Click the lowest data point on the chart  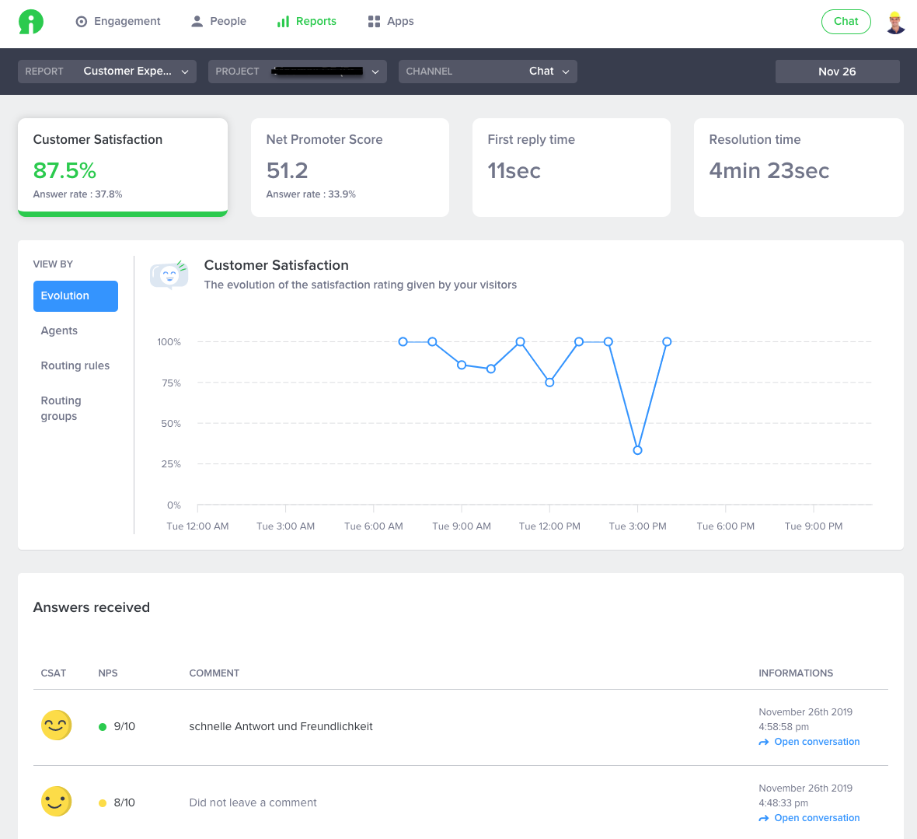click(637, 450)
